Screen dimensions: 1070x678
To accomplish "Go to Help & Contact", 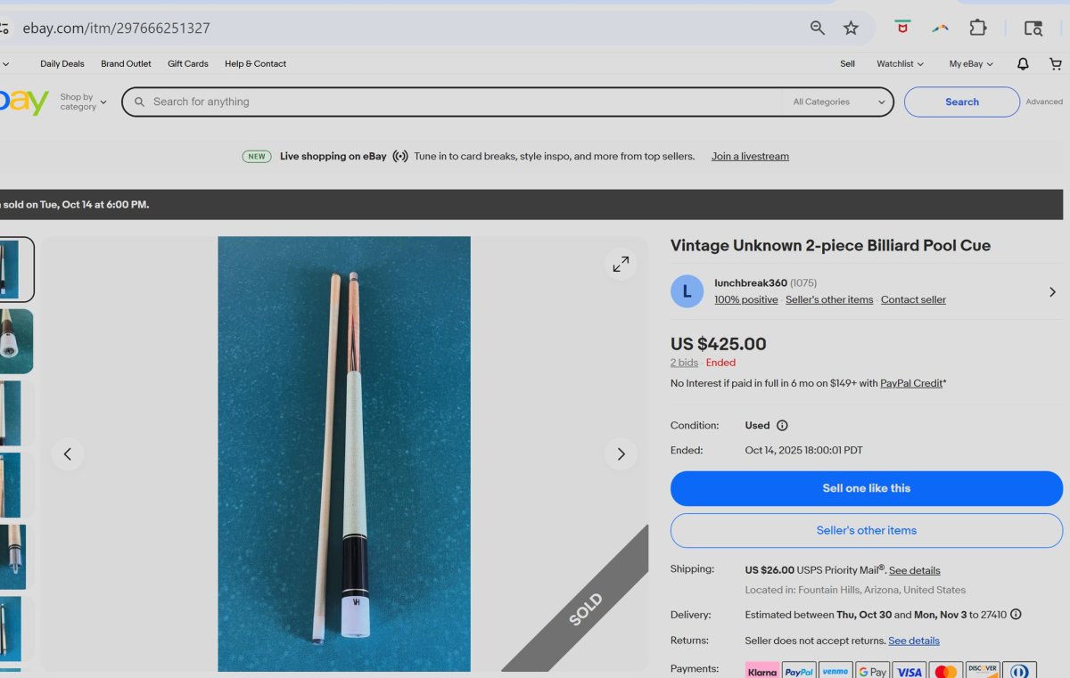I will point(255,64).
